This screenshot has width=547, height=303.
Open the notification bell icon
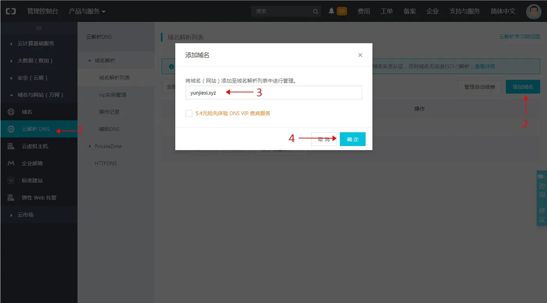pyautogui.click(x=331, y=11)
